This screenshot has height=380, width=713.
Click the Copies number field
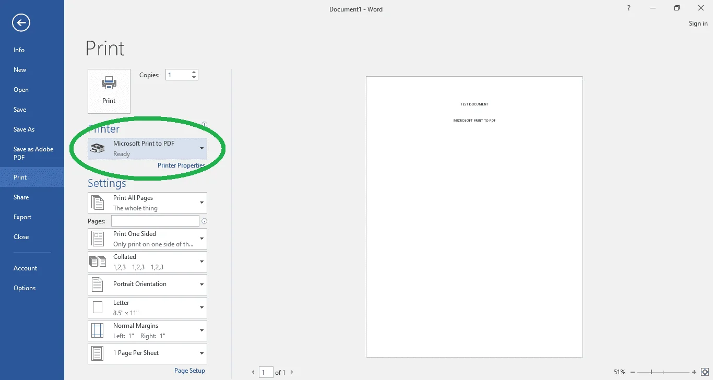pyautogui.click(x=179, y=75)
